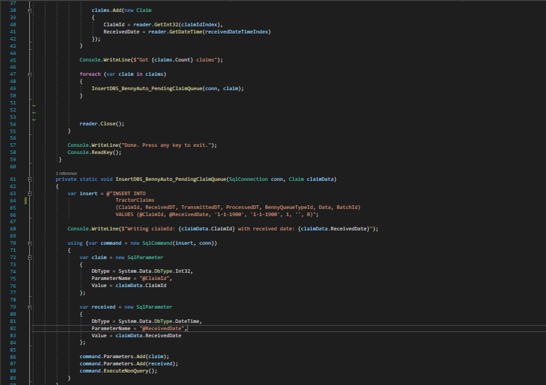Click line number 45 in the gutter
The width and height of the screenshot is (546, 385).
click(x=13, y=60)
